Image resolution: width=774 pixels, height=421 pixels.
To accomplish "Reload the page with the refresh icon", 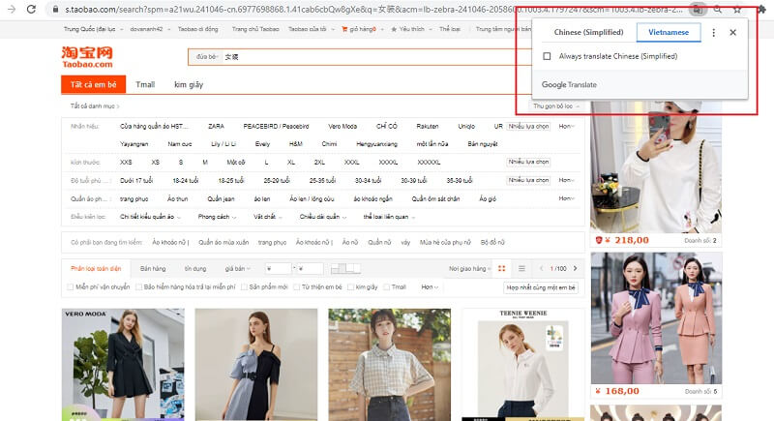I will pyautogui.click(x=31, y=10).
